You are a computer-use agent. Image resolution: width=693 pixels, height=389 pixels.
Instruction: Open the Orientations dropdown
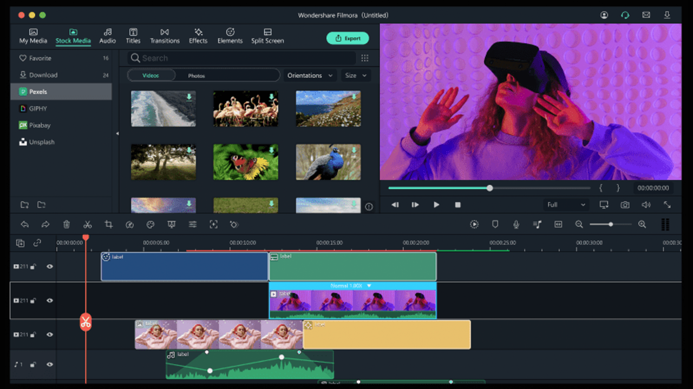click(x=310, y=76)
